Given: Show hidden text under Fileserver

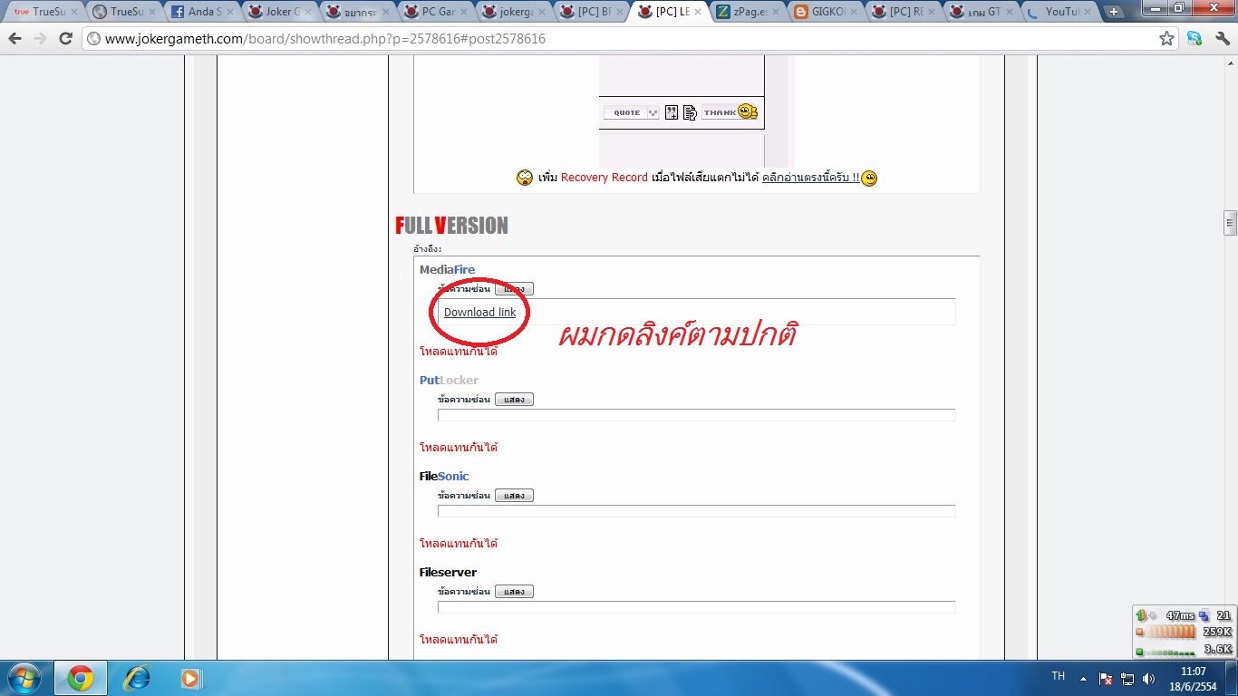Looking at the screenshot, I should (x=514, y=592).
